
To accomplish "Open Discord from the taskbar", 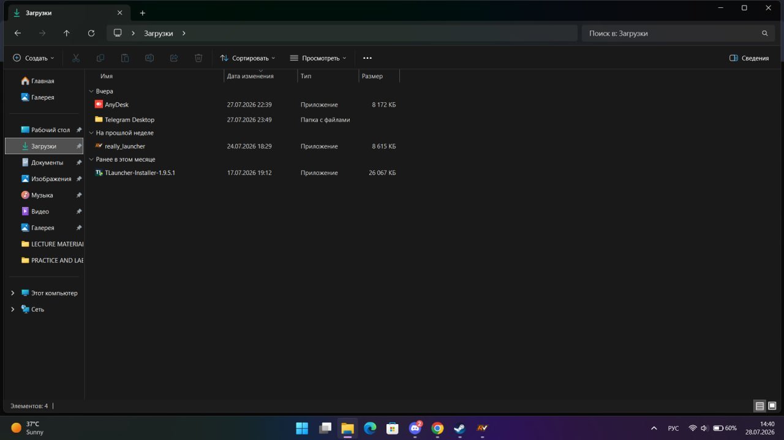I will coord(415,428).
